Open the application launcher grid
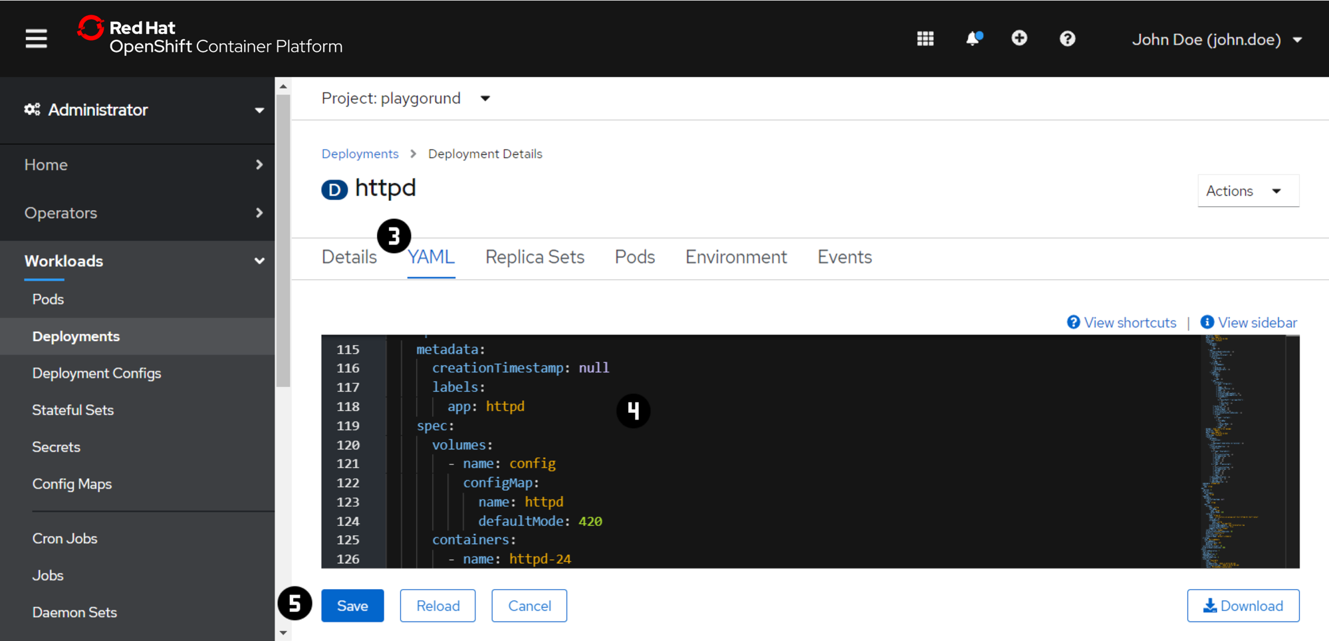This screenshot has height=641, width=1329. 925,39
